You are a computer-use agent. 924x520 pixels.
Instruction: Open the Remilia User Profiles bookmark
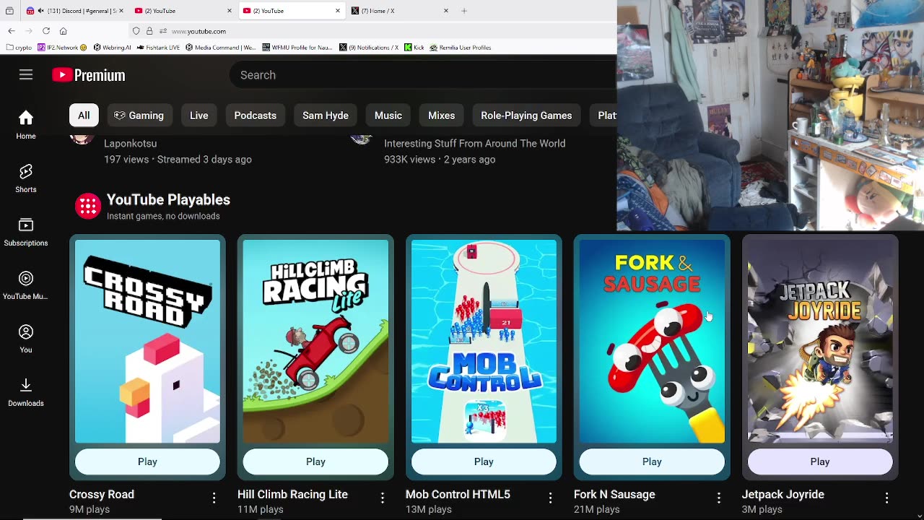tap(461, 48)
